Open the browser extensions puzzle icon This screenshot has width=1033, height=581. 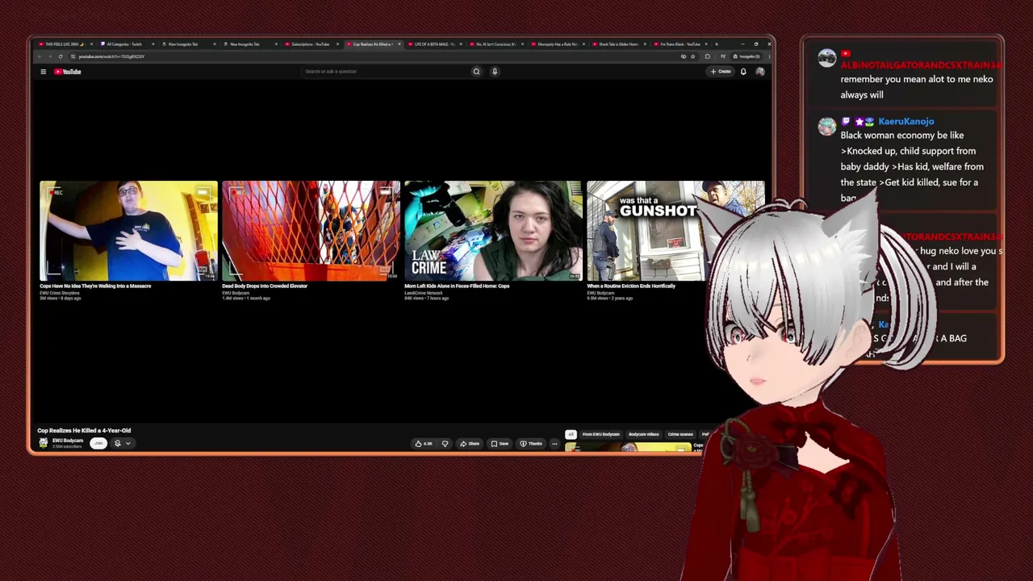[x=707, y=56]
